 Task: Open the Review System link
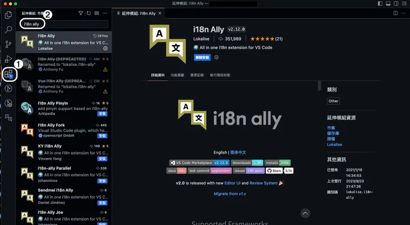(x=263, y=183)
